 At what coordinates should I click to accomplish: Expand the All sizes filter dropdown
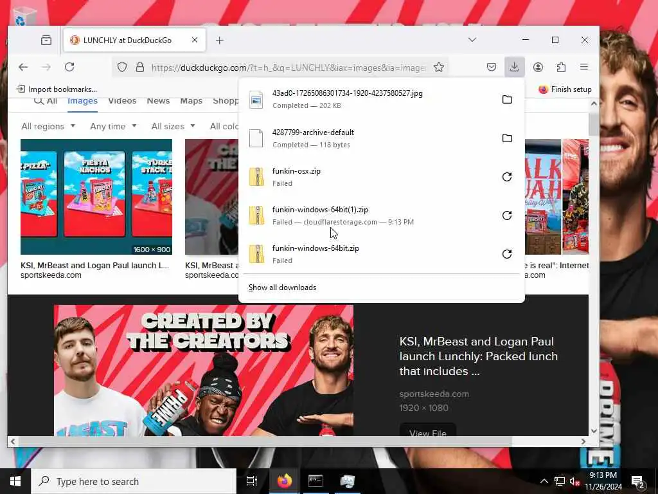173,126
